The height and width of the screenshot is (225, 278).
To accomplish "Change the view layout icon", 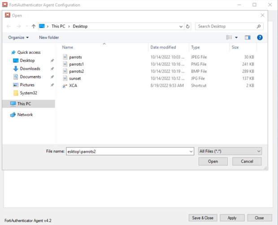I will (229, 37).
